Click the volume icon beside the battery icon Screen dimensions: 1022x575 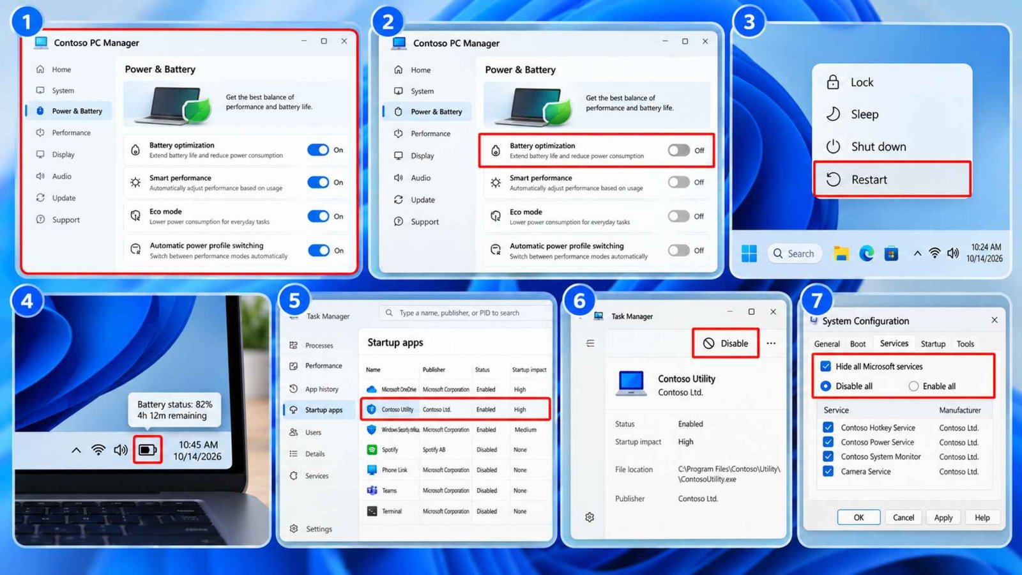click(x=121, y=450)
